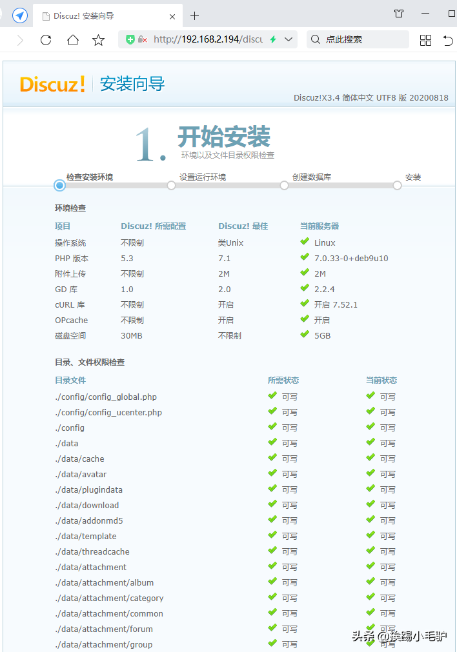Click the 设置运行环境 step marker
The width and height of the screenshot is (457, 652).
point(171,186)
